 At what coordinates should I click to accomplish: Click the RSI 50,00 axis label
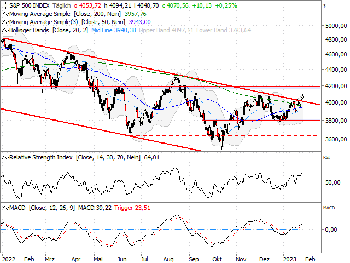[333, 182]
